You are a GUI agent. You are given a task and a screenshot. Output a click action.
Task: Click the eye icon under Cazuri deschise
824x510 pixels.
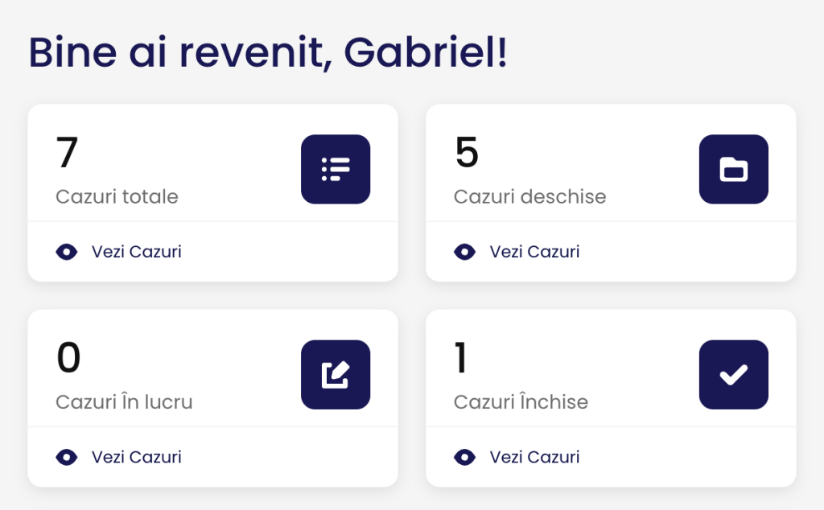pyautogui.click(x=464, y=252)
